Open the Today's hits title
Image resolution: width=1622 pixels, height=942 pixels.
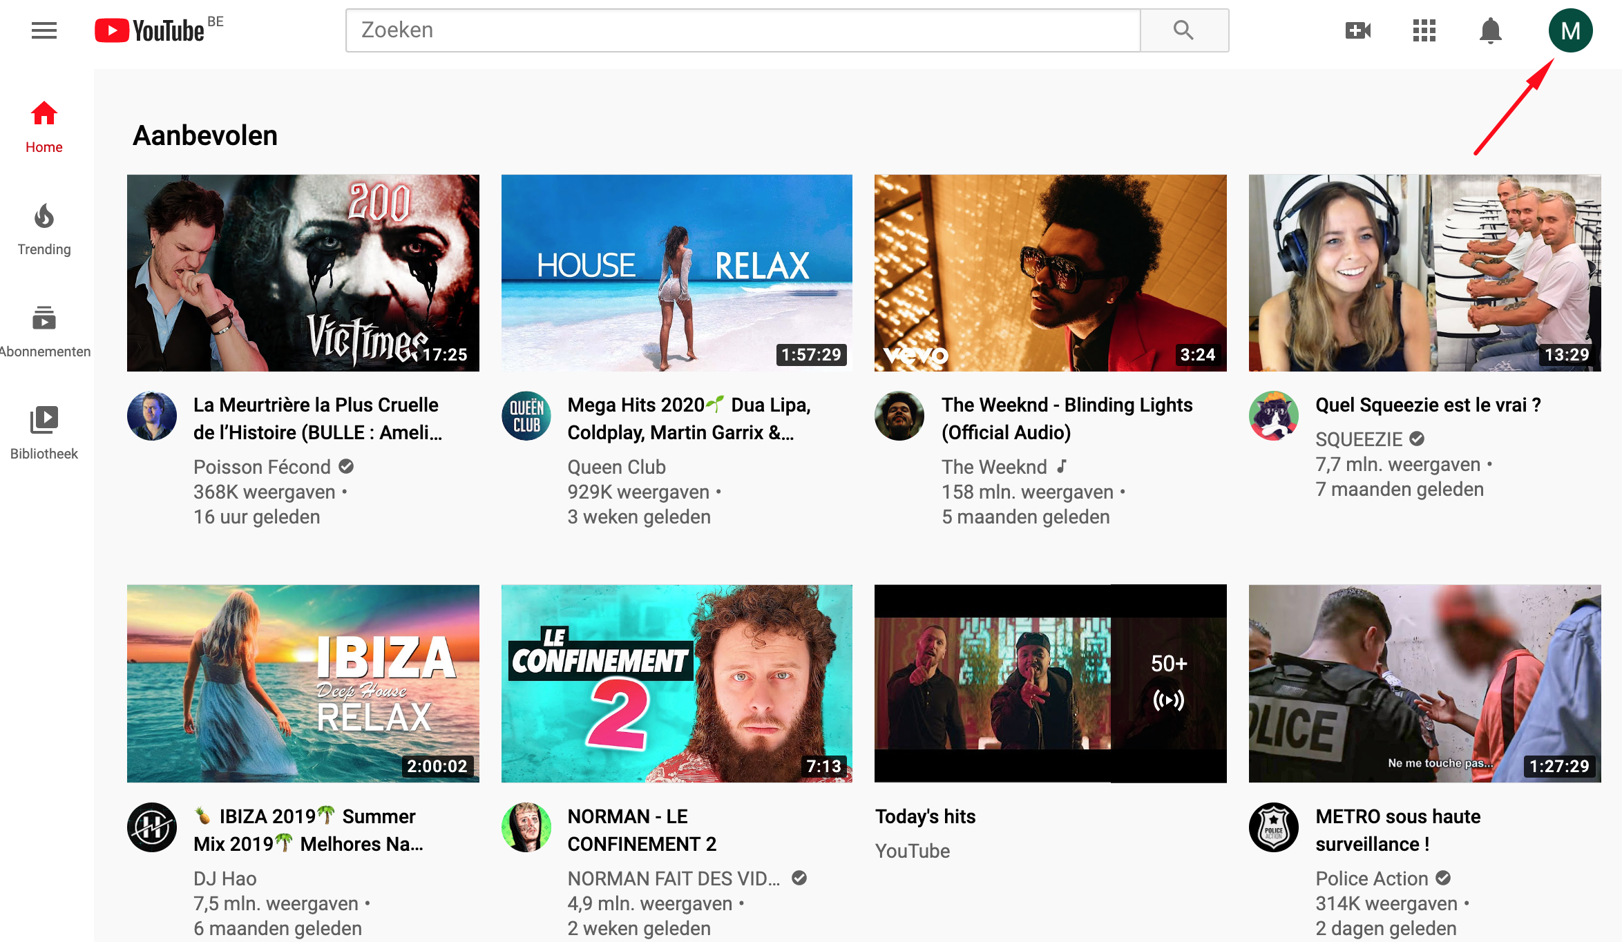point(925,816)
